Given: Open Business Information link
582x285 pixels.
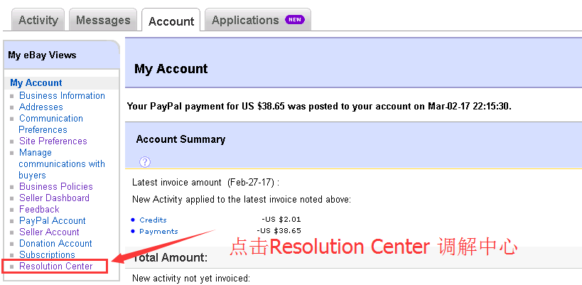Looking at the screenshot, I should (62, 96).
